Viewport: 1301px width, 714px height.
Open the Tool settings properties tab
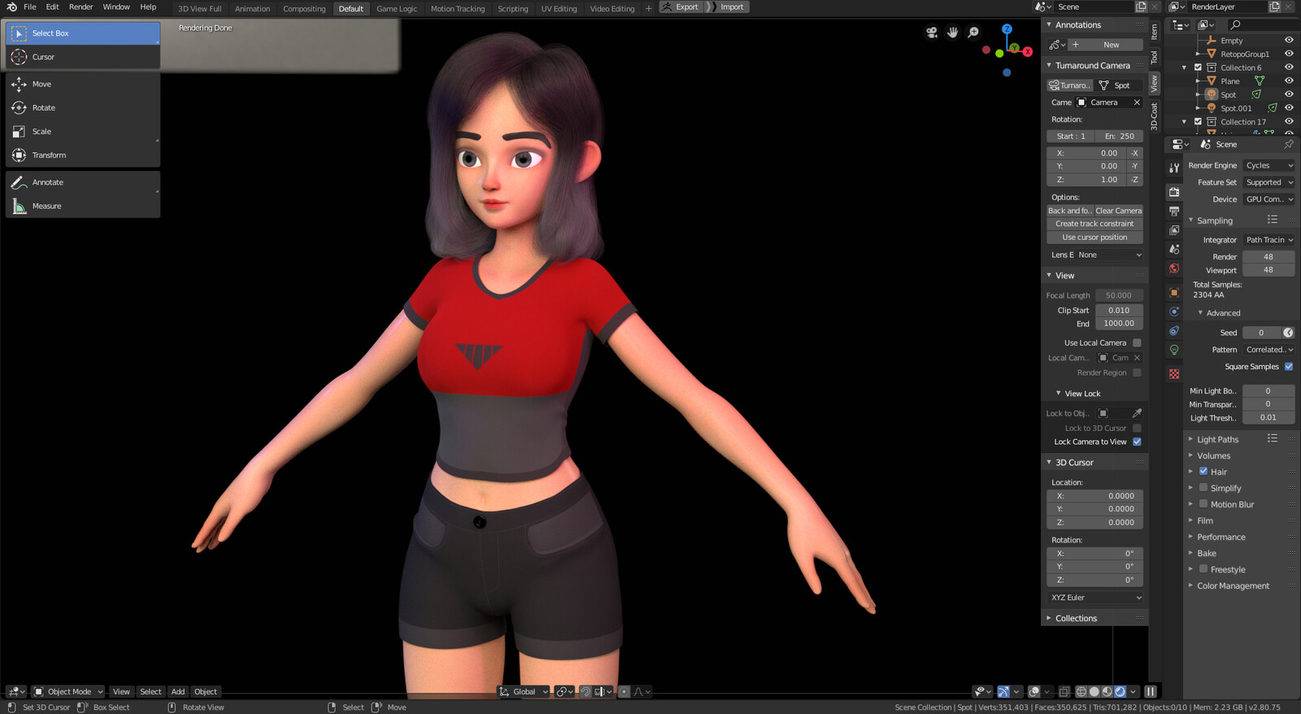coord(1174,168)
